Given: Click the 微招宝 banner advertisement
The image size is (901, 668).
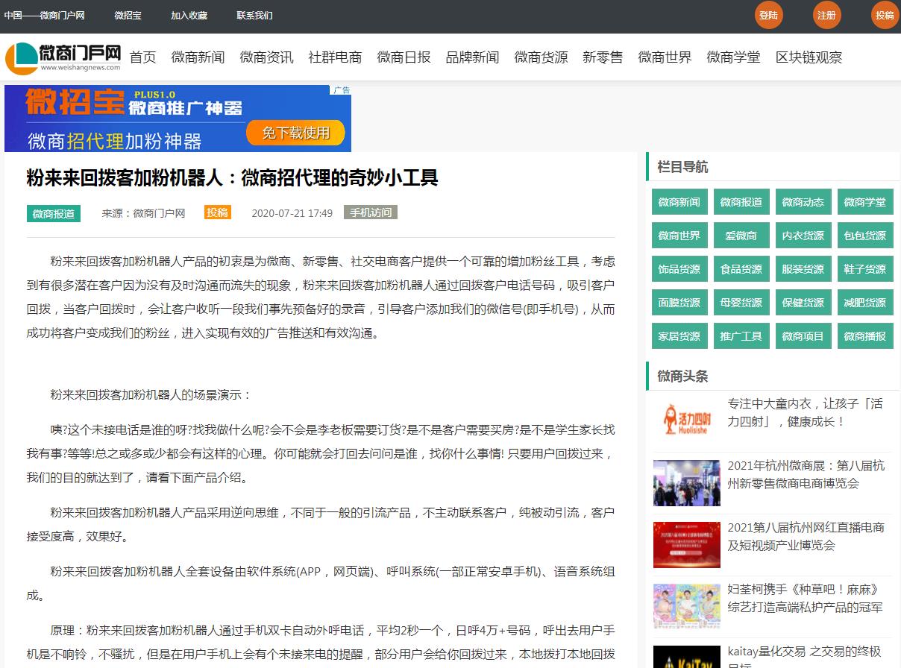Looking at the screenshot, I should (x=178, y=119).
